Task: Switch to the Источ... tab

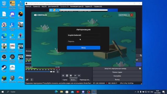Action: coord(73,80)
